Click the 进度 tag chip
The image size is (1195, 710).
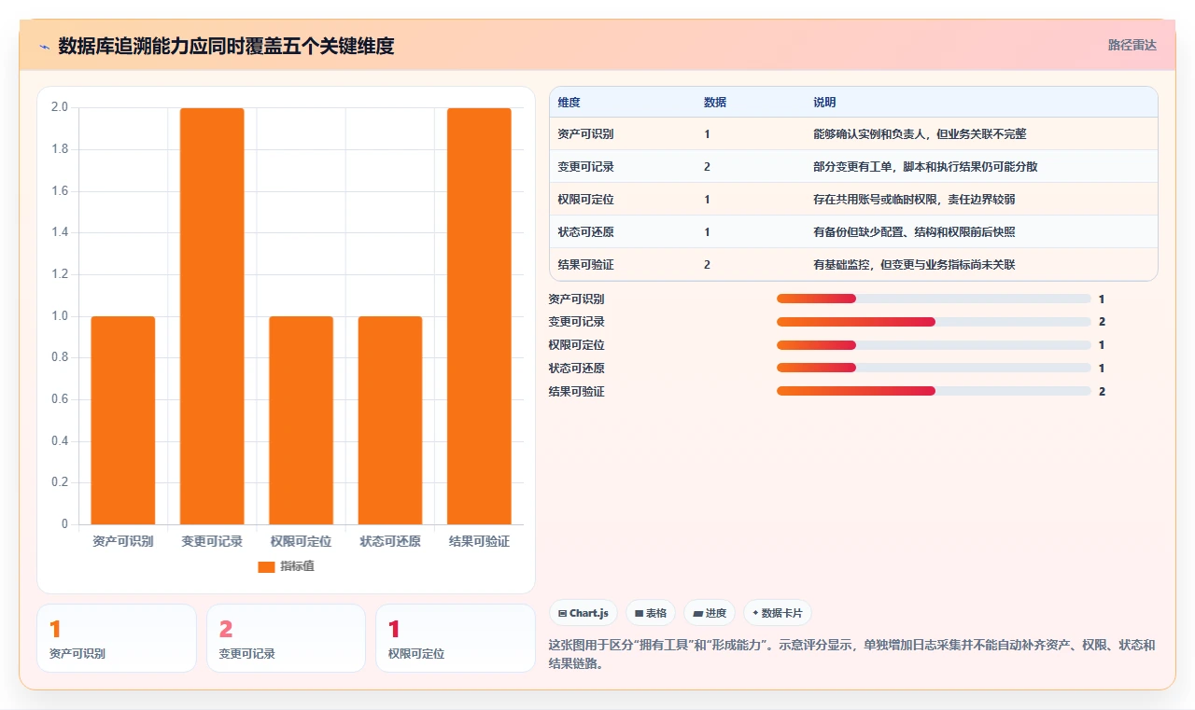710,613
